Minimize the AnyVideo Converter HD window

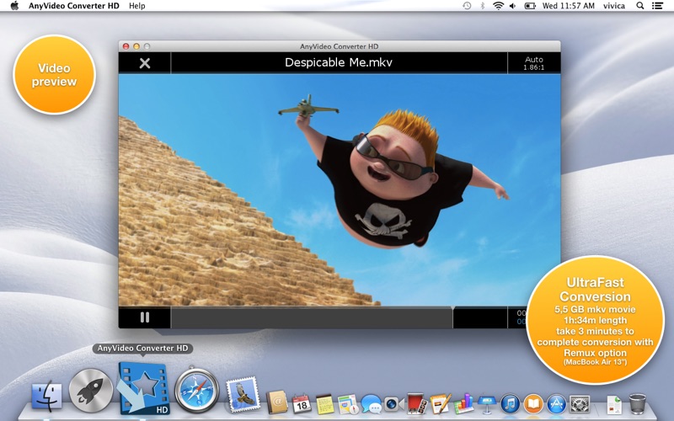pos(136,46)
